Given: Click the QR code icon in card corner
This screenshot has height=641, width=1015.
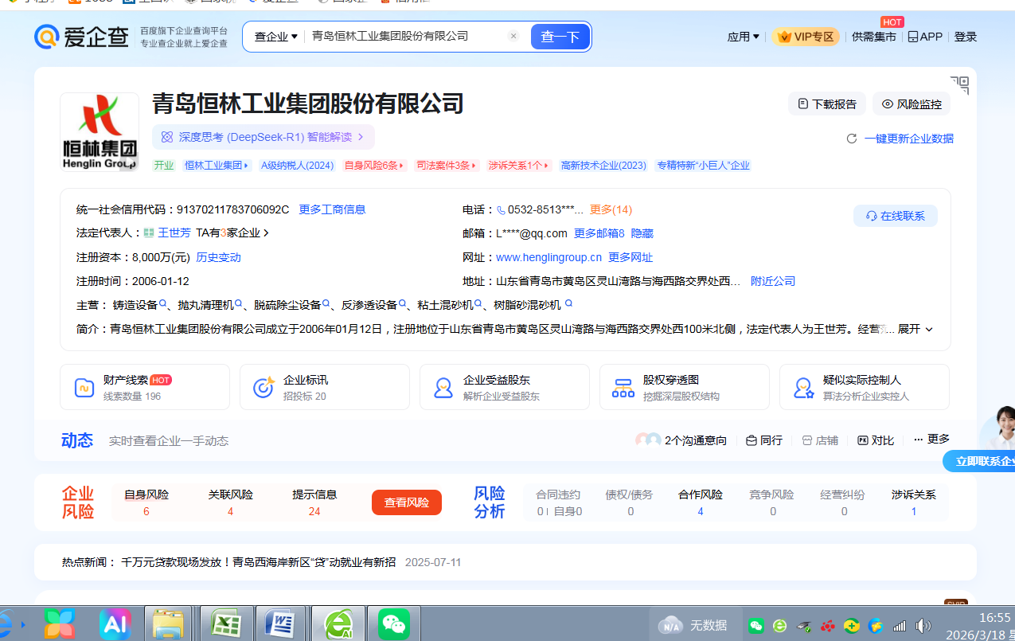Looking at the screenshot, I should point(959,85).
